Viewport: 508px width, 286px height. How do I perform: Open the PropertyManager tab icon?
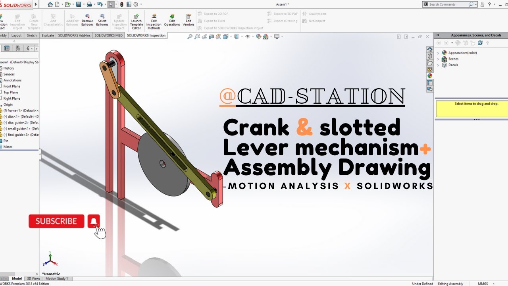(7, 48)
